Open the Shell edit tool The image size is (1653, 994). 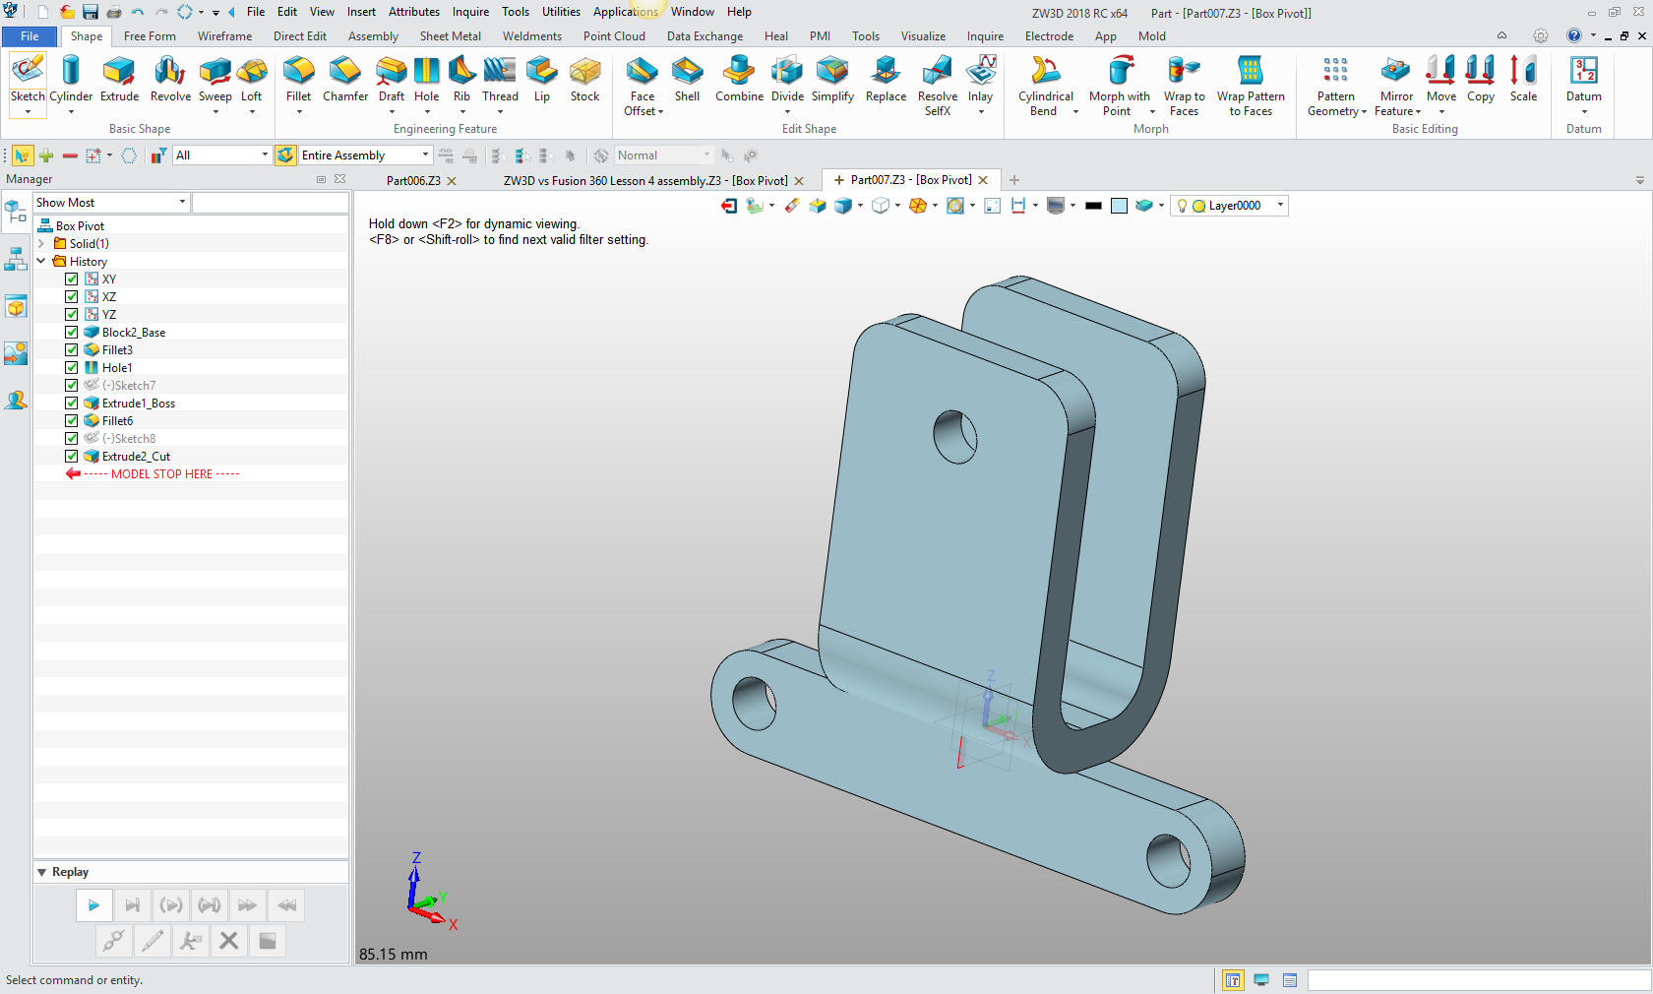point(687,80)
